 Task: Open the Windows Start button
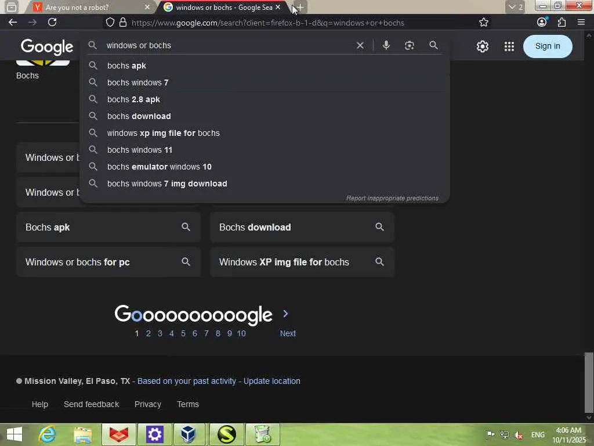click(x=15, y=434)
